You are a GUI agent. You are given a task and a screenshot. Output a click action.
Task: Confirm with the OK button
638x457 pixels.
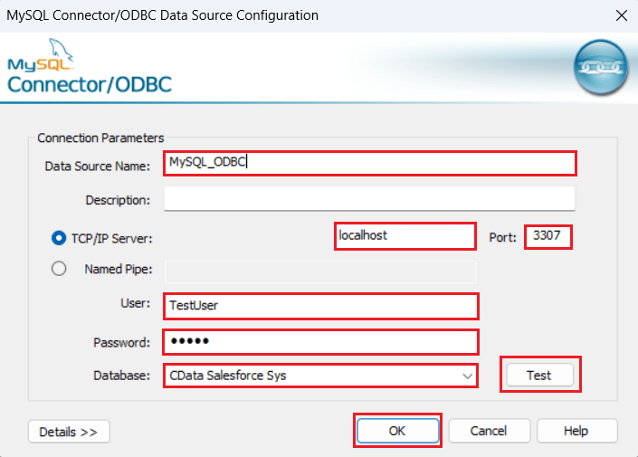click(397, 431)
